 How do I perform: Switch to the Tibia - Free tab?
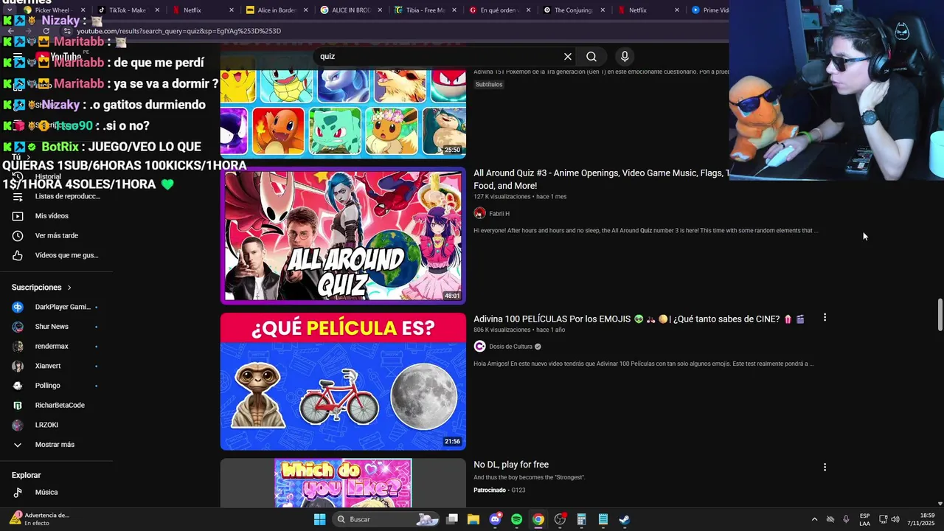point(426,10)
